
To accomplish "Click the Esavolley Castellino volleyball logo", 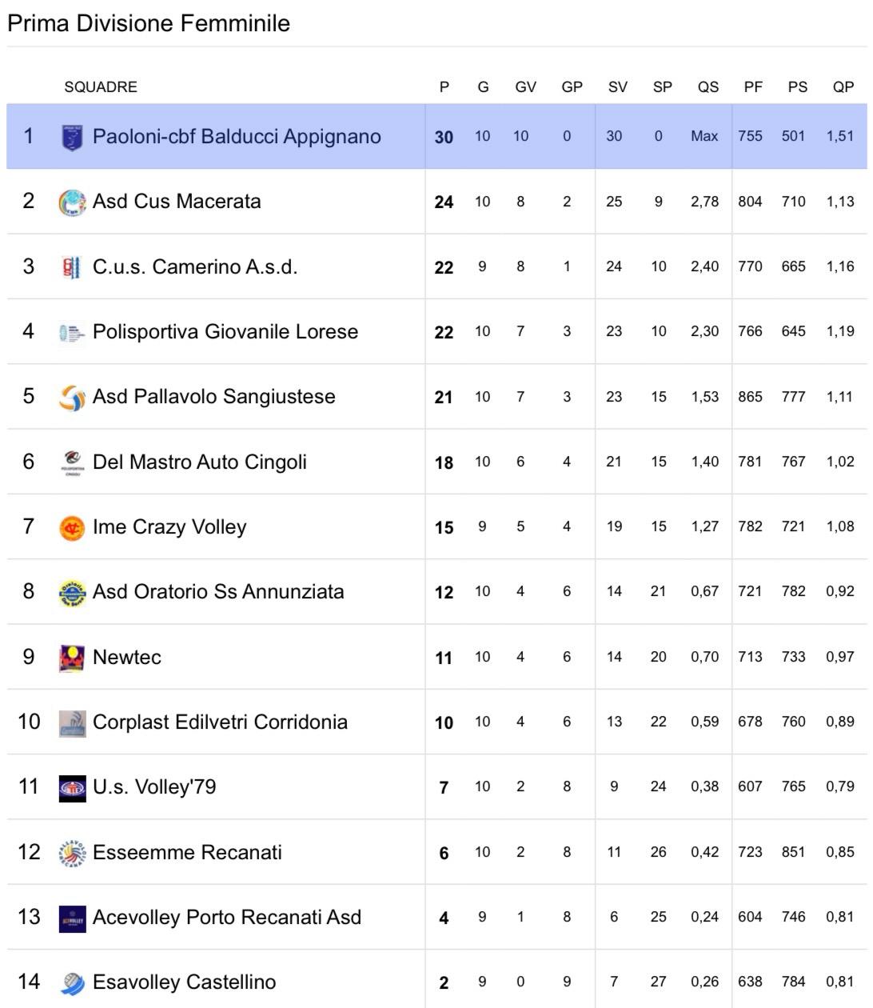I will tap(72, 983).
